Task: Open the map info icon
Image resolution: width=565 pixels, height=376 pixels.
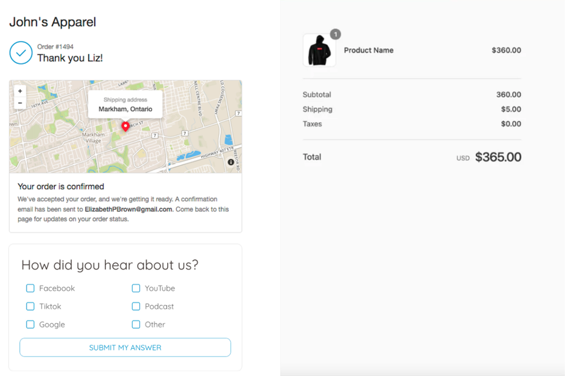Action: pyautogui.click(x=231, y=162)
